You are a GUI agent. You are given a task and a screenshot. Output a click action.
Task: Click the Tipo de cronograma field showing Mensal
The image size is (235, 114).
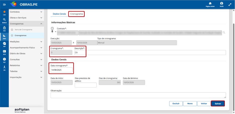tap(137, 43)
